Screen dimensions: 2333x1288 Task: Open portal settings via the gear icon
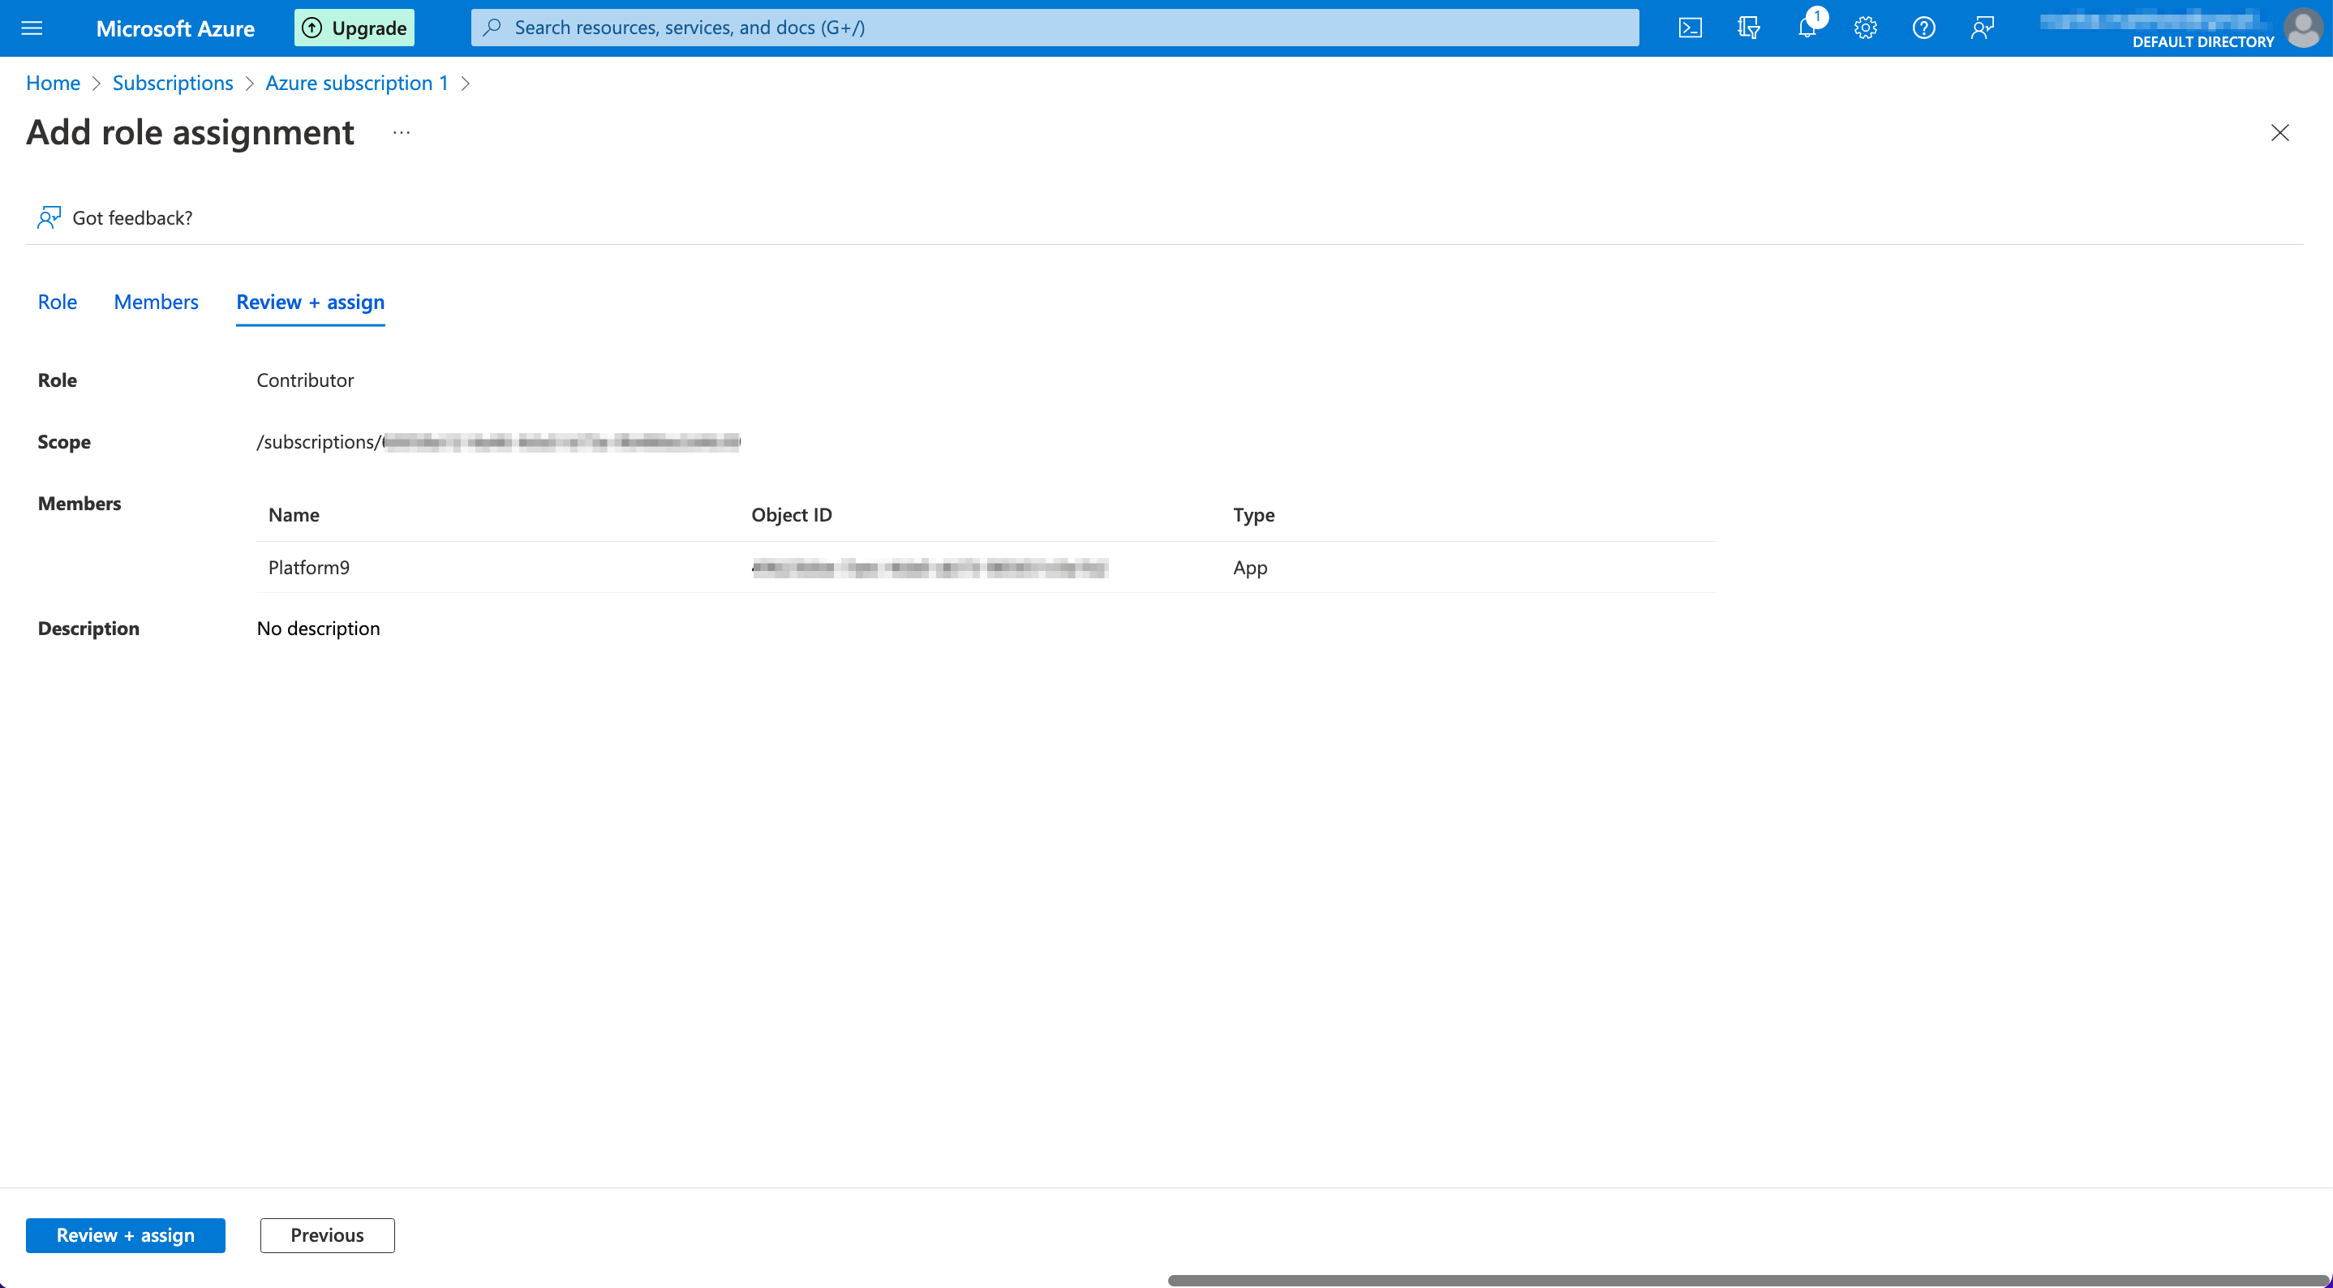(1865, 28)
